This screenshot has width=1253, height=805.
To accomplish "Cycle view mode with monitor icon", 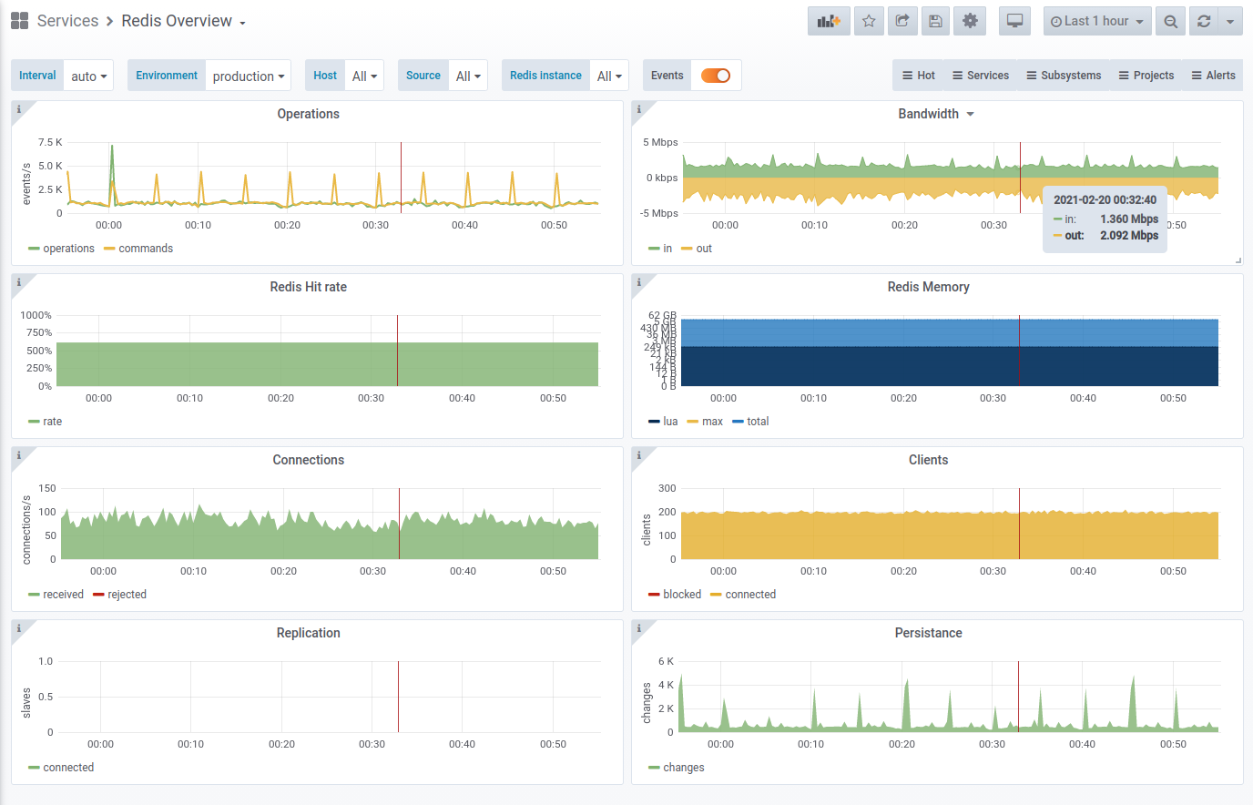I will pyautogui.click(x=1014, y=21).
